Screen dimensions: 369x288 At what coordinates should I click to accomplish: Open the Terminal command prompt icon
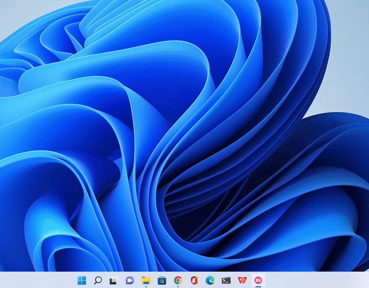tap(226, 280)
